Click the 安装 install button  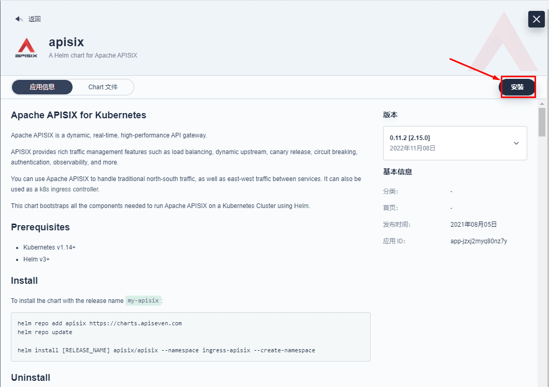coord(517,87)
